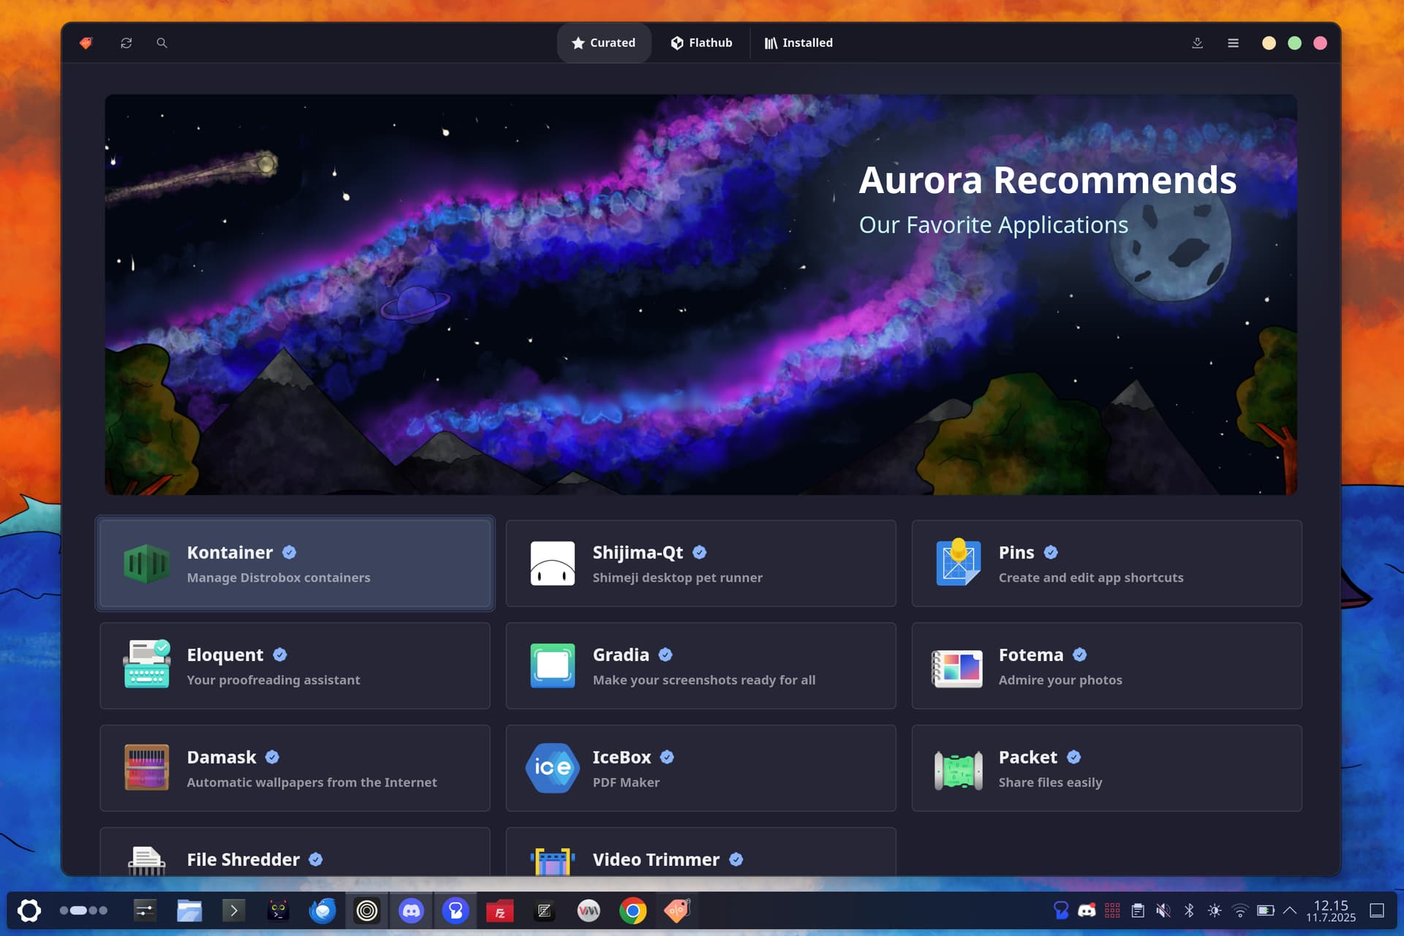Screen dimensions: 1404x936
Task: Click the Pins pushpin map icon
Action: click(958, 562)
